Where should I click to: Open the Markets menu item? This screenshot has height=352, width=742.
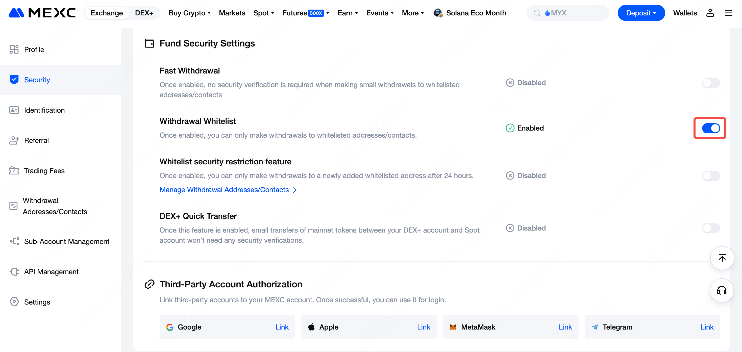pos(232,13)
